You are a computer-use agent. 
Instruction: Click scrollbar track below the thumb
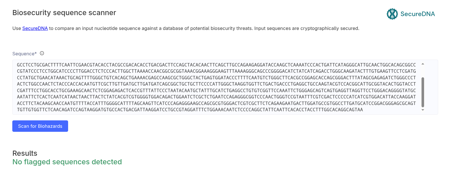point(423,108)
